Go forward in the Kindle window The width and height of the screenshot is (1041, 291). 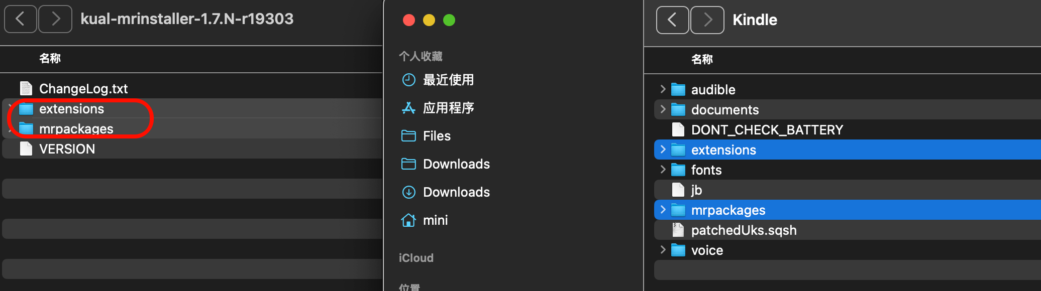coord(707,20)
